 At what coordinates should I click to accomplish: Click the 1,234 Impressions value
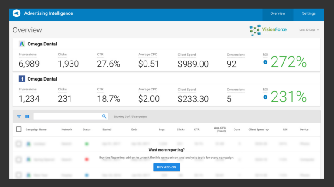29,99
